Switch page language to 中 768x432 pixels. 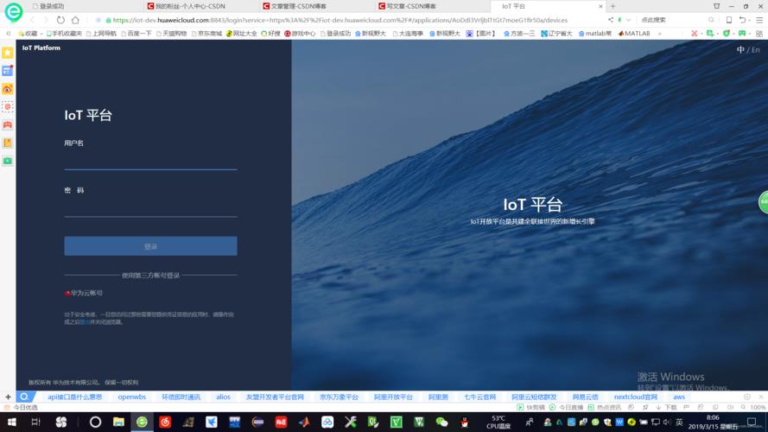click(740, 50)
